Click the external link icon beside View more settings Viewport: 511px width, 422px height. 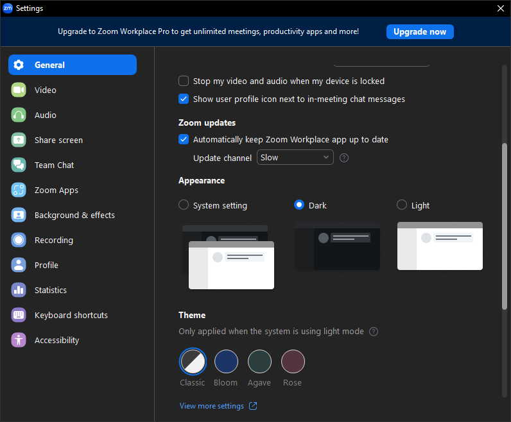pyautogui.click(x=253, y=406)
